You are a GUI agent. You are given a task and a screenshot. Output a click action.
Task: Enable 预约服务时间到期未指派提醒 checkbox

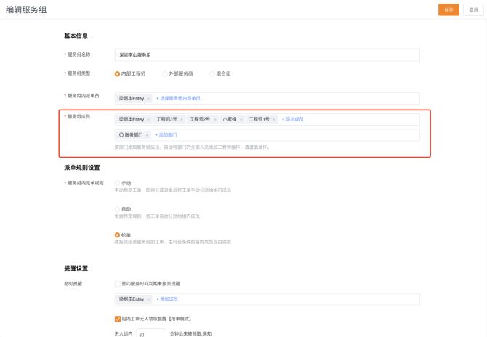[x=118, y=283]
